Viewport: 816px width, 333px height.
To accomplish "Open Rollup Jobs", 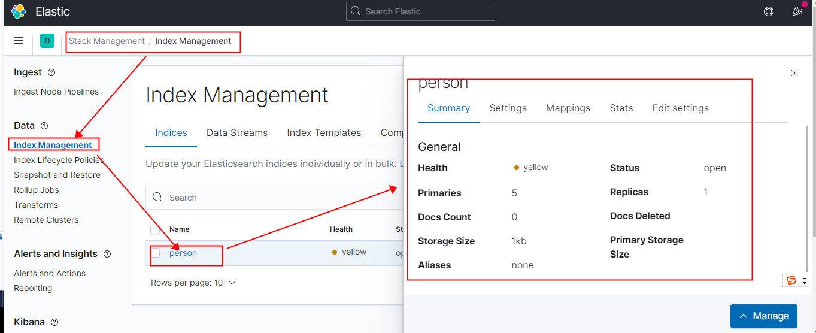I will 37,190.
